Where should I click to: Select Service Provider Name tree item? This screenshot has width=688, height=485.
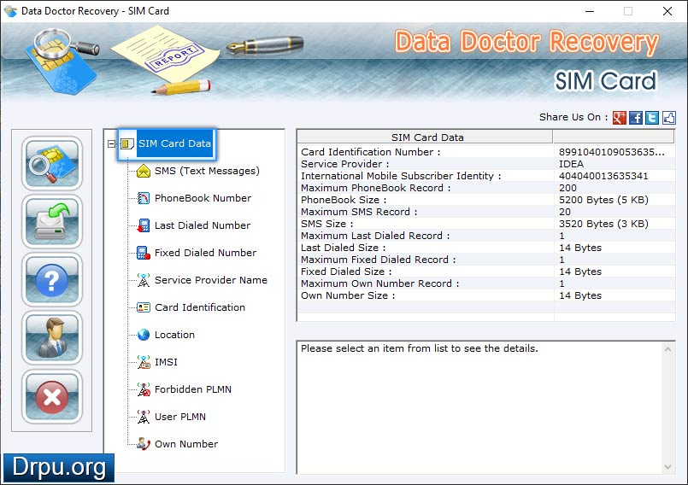point(210,280)
